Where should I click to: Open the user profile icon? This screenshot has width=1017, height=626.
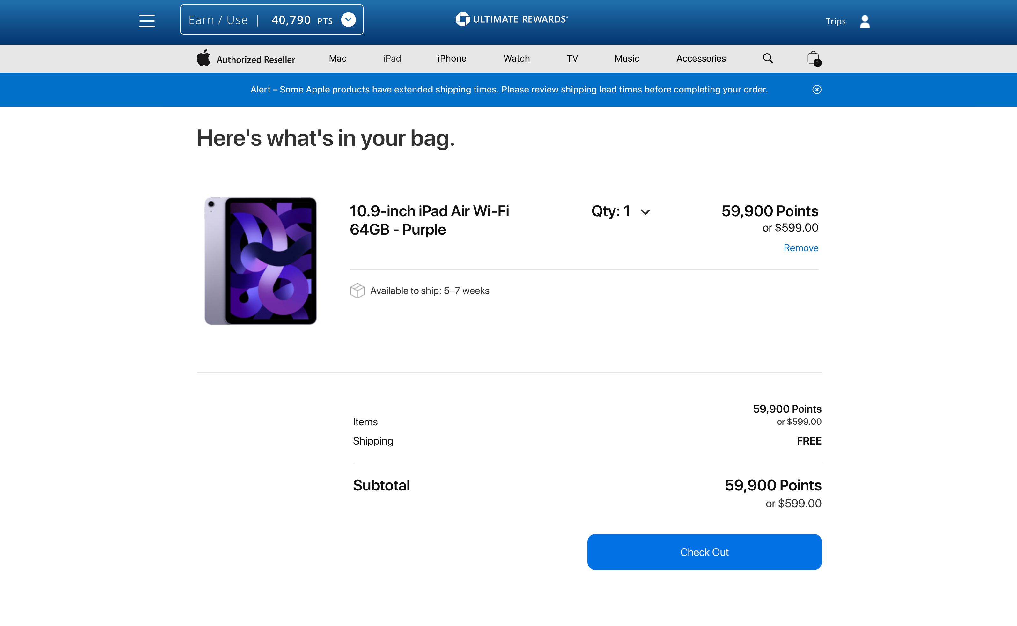pyautogui.click(x=865, y=22)
